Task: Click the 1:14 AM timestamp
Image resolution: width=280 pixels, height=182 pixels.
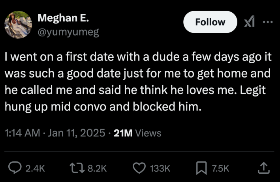Action: (x=21, y=133)
